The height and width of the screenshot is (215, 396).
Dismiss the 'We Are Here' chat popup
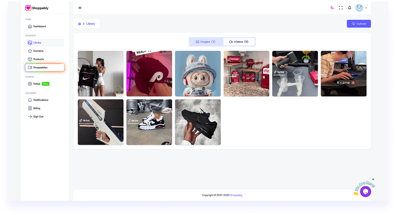pos(373,179)
